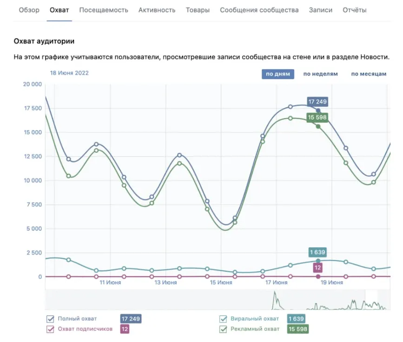
Task: Click the 17 249 chart tooltip label
Action: [x=317, y=102]
